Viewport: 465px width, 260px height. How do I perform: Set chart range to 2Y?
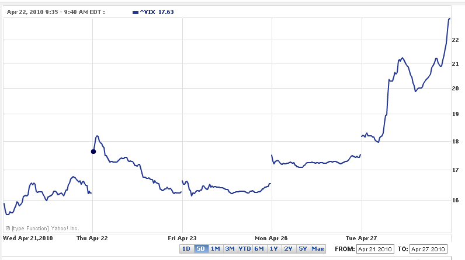(288, 249)
